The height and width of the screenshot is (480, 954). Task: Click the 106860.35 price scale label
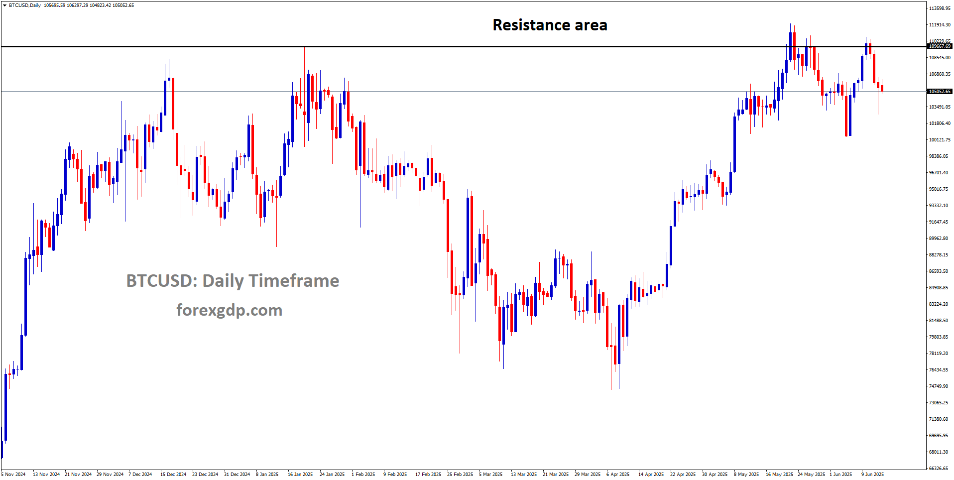point(940,74)
